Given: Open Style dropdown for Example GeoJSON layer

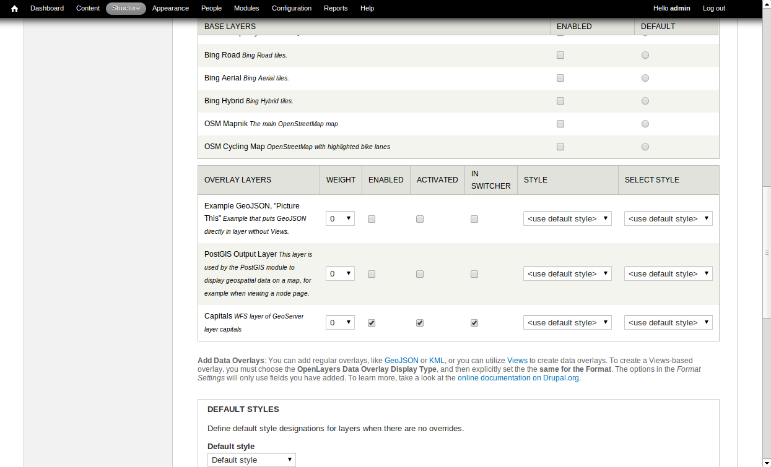Looking at the screenshot, I should (x=567, y=218).
